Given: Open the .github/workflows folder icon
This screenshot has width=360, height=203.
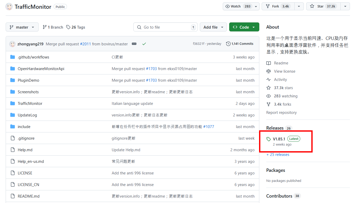Looking at the screenshot, I should coord(13,57).
